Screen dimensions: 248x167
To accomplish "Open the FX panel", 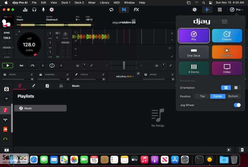I will tap(136, 10).
